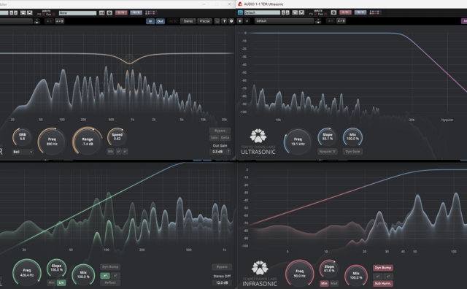Click Precise quality button
467x289 pixels.
click(205, 21)
